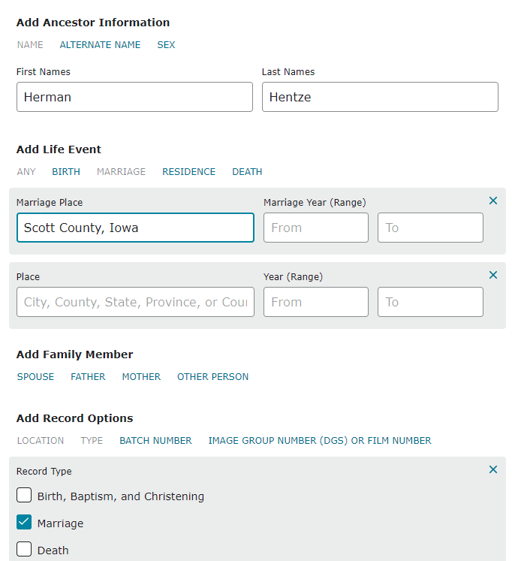The height and width of the screenshot is (561, 512).
Task: Remove the empty Place event row
Action: click(x=493, y=275)
